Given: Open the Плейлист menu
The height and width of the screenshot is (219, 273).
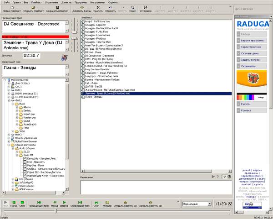Looking at the screenshot, I should pos(36,2).
